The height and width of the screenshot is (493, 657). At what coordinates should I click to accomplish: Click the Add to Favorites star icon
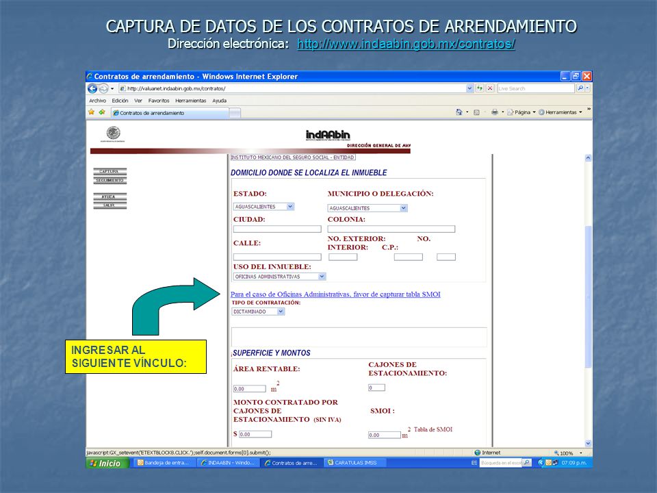tap(102, 112)
